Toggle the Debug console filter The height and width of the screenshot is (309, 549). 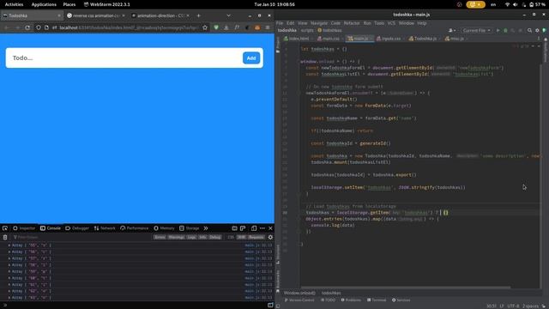tap(215, 237)
